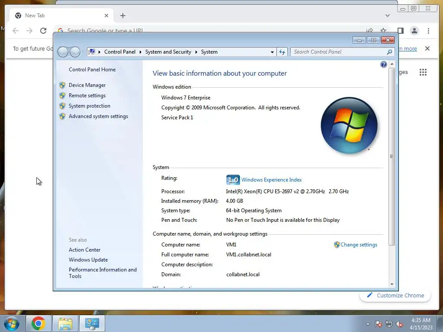This screenshot has width=443, height=332.
Task: Click the computer icon in the address bar
Action: click(92, 52)
